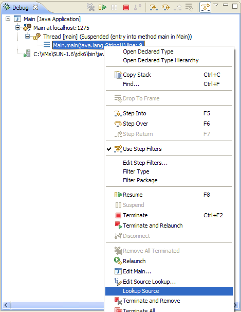The image size is (241, 312).
Task: Click the Step Over toolbar icon
Action: 165,8
